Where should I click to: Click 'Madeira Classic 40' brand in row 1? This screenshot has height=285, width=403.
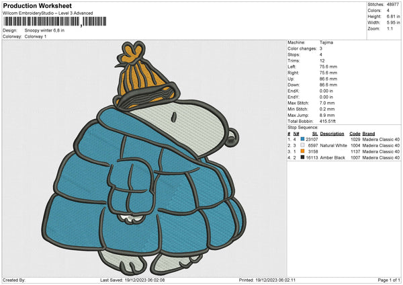[x=381, y=139]
